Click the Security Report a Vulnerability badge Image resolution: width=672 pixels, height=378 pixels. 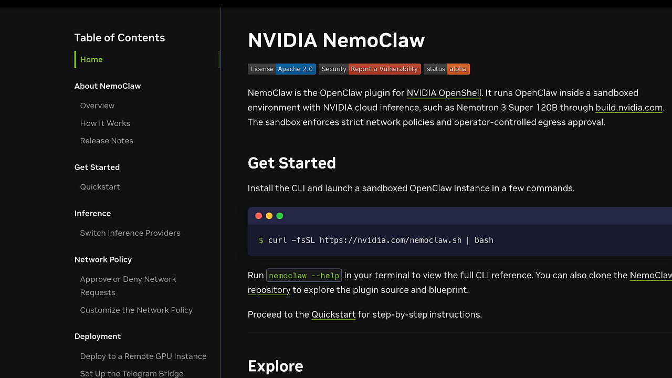pos(370,69)
